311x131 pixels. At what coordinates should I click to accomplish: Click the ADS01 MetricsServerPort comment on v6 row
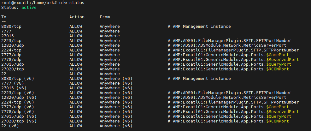227,98
